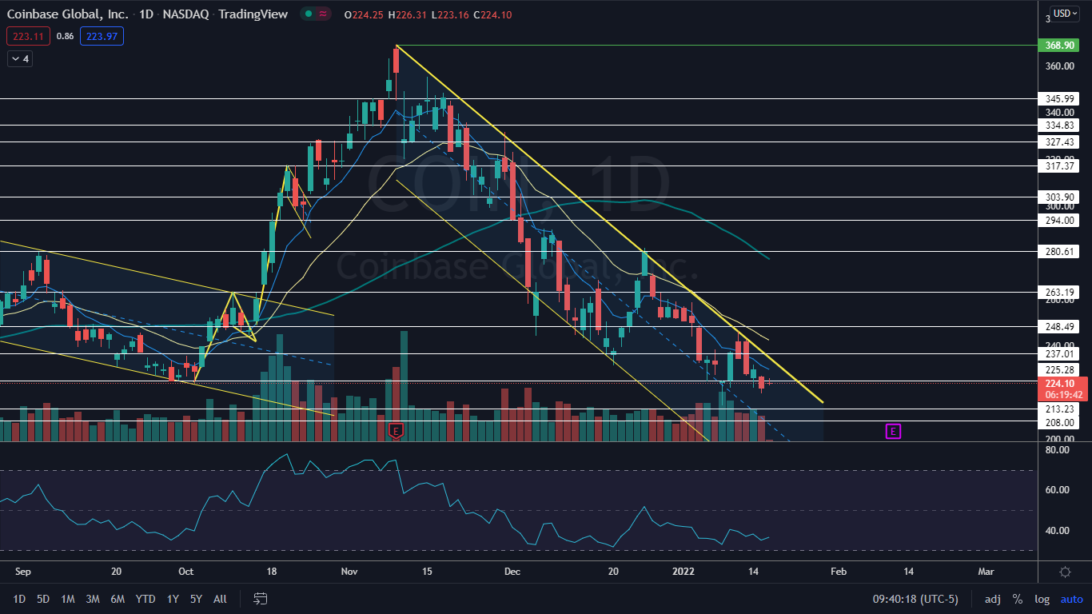Click the red earnings E marker near November
This screenshot has width=1092, height=614.
(396, 432)
